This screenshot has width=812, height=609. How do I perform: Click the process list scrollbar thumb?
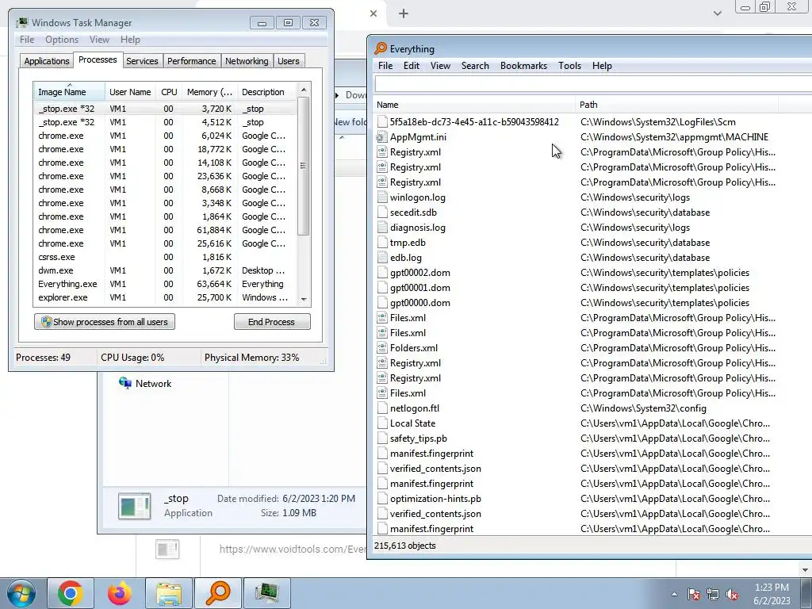coord(304,165)
